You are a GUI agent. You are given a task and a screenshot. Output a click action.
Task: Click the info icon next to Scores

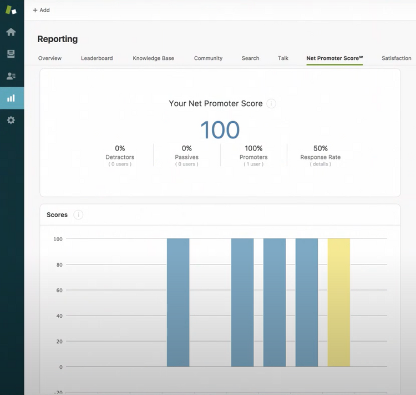click(x=78, y=214)
